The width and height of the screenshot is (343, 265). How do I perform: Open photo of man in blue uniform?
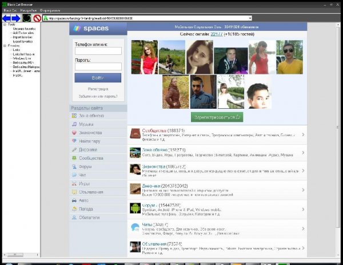[203, 92]
